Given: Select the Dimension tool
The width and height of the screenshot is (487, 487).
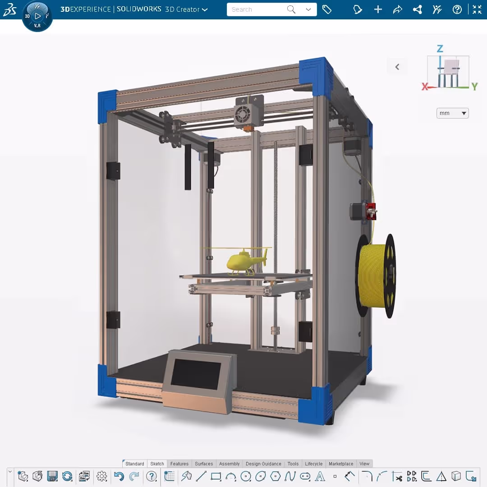Looking at the screenshot, I should [350, 476].
